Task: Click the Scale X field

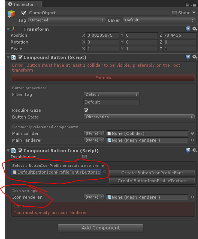Action: coord(103,49)
